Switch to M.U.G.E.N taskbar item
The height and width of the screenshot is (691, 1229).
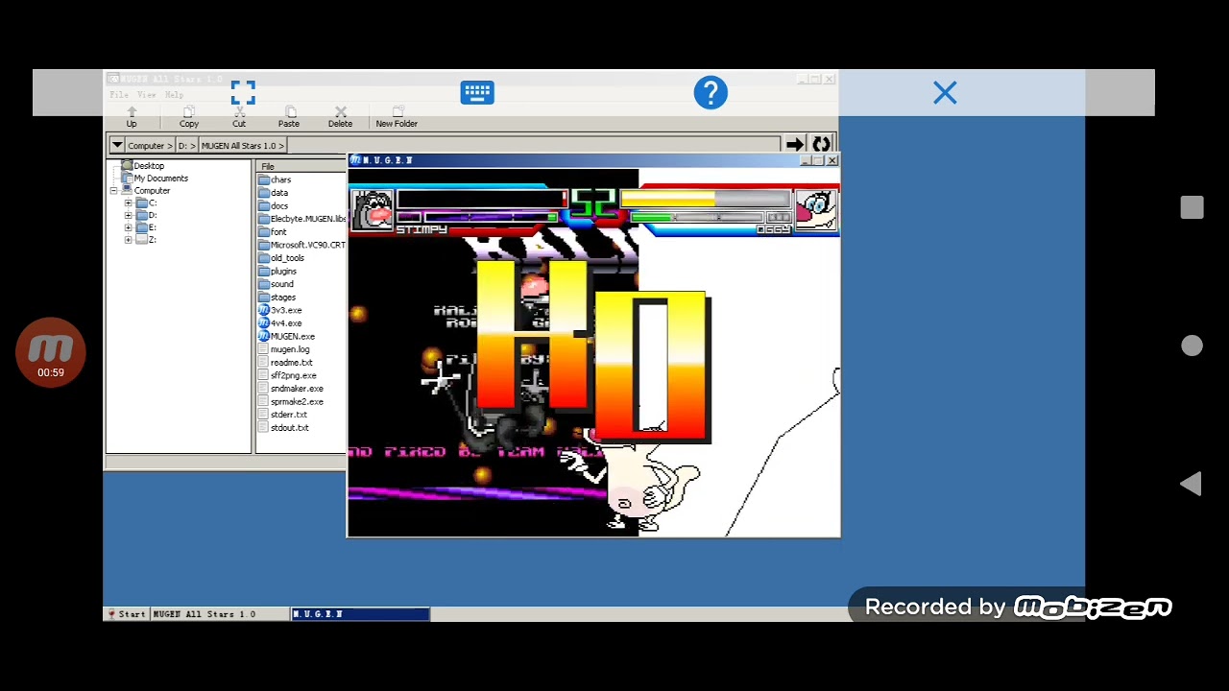pyautogui.click(x=360, y=614)
